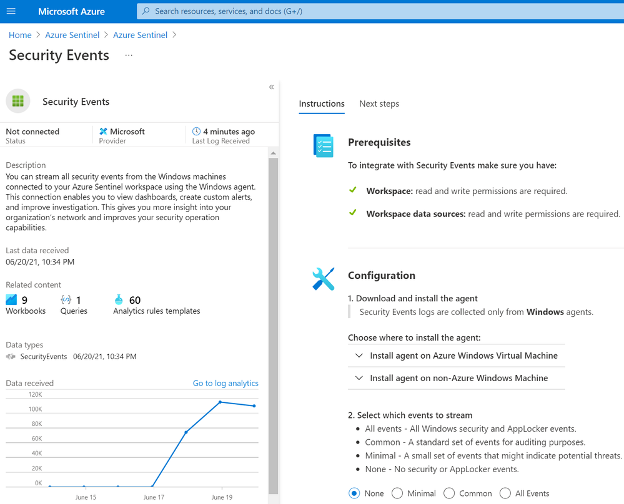Image resolution: width=624 pixels, height=504 pixels.
Task: Click the green Security Events connector icon
Action: pyautogui.click(x=18, y=101)
